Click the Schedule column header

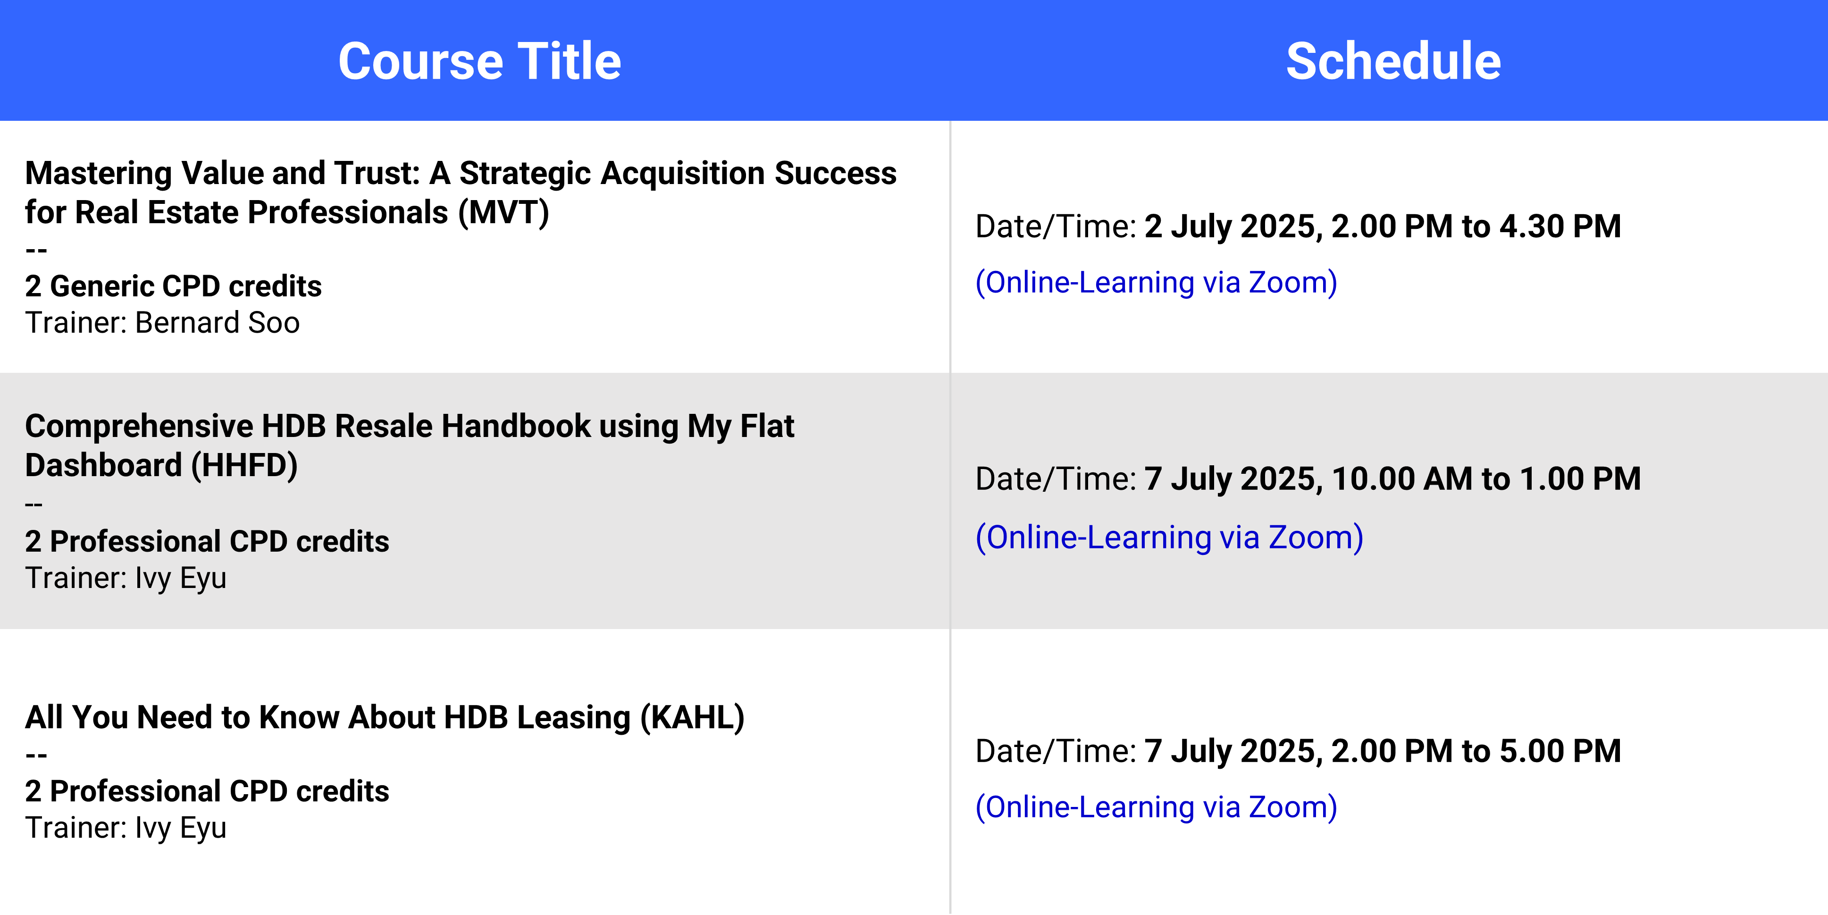pos(1393,61)
